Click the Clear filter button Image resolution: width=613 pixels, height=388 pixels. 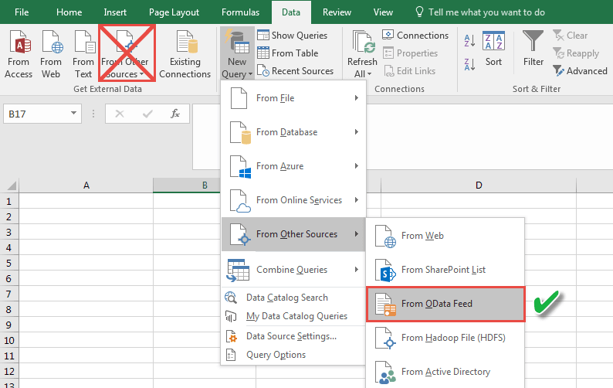tap(571, 36)
